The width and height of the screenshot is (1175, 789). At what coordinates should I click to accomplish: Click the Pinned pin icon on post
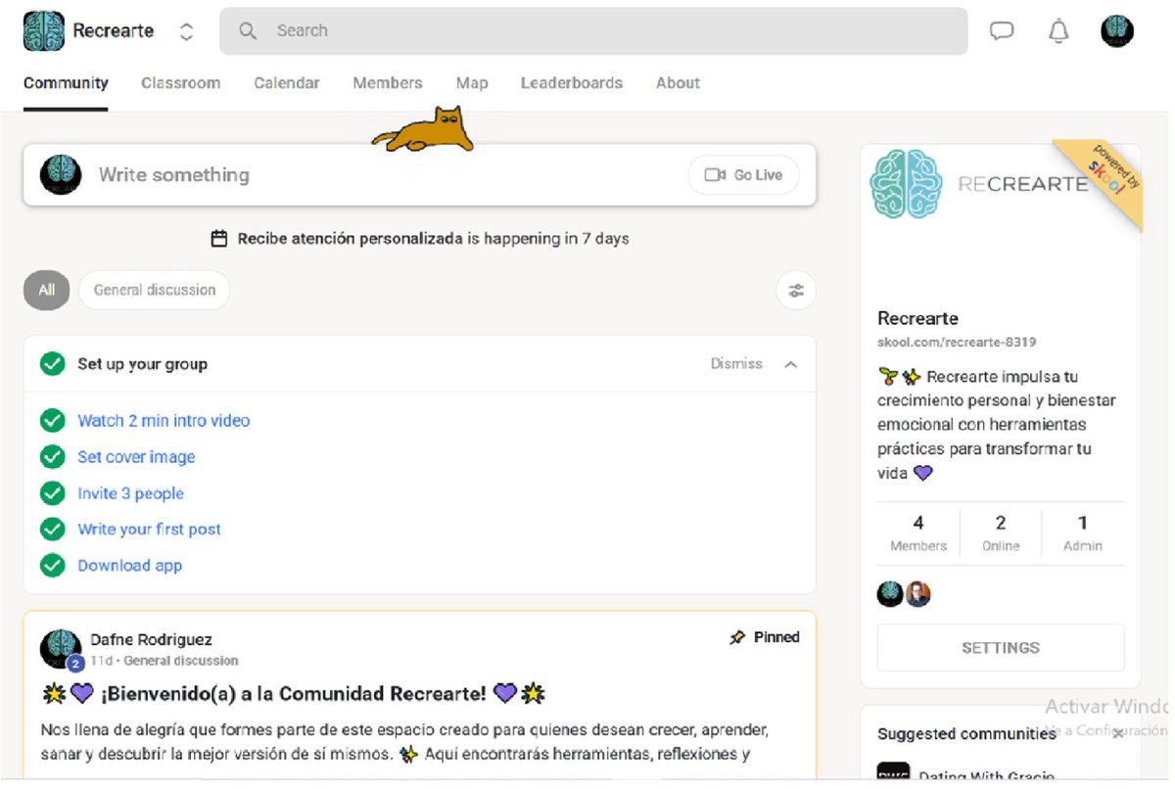coord(737,637)
